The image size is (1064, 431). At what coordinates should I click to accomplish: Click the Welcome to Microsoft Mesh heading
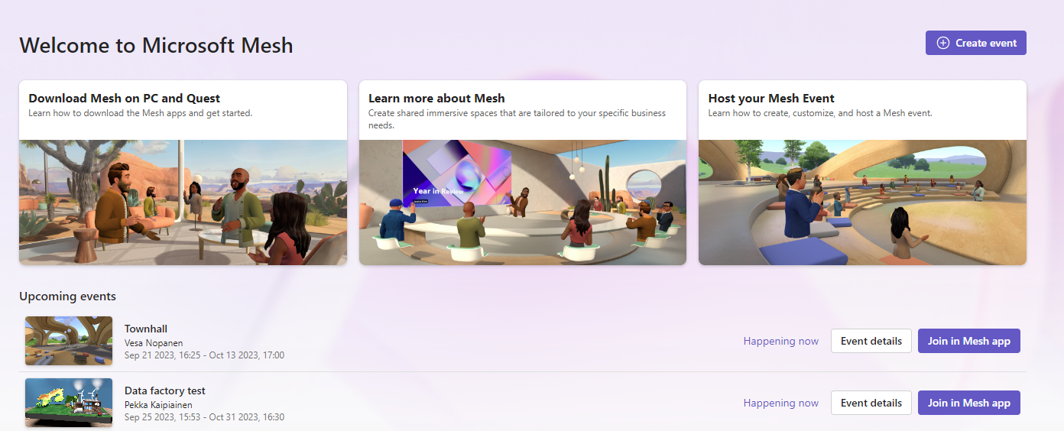[156, 44]
